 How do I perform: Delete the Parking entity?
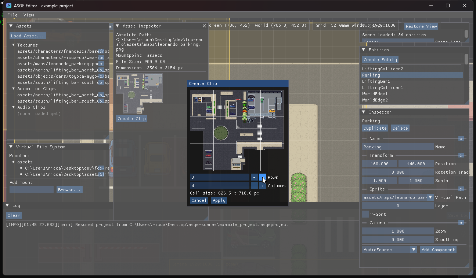coord(400,128)
